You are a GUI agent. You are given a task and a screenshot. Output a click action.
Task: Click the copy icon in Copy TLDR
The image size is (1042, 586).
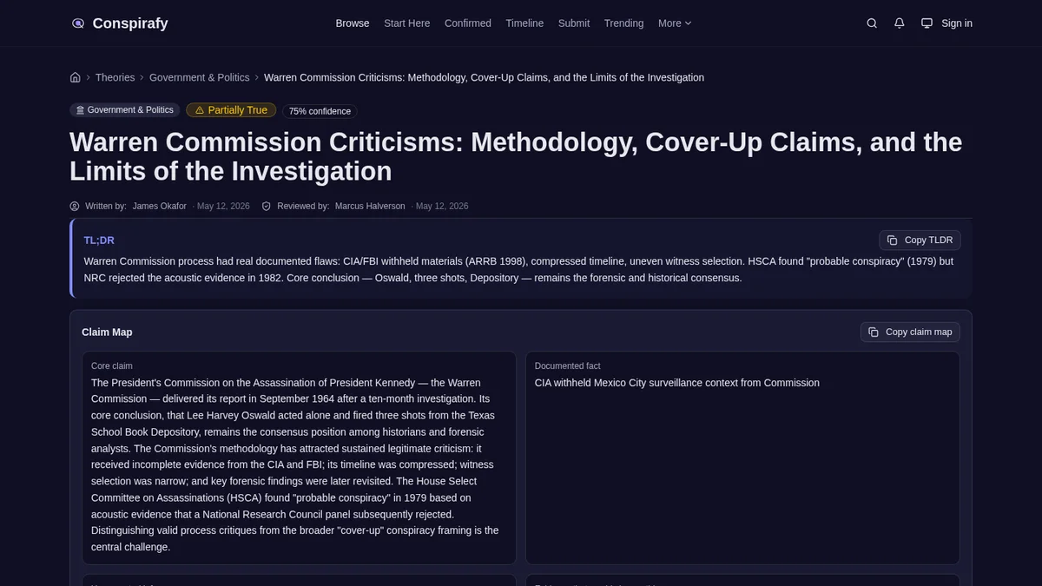pos(893,240)
